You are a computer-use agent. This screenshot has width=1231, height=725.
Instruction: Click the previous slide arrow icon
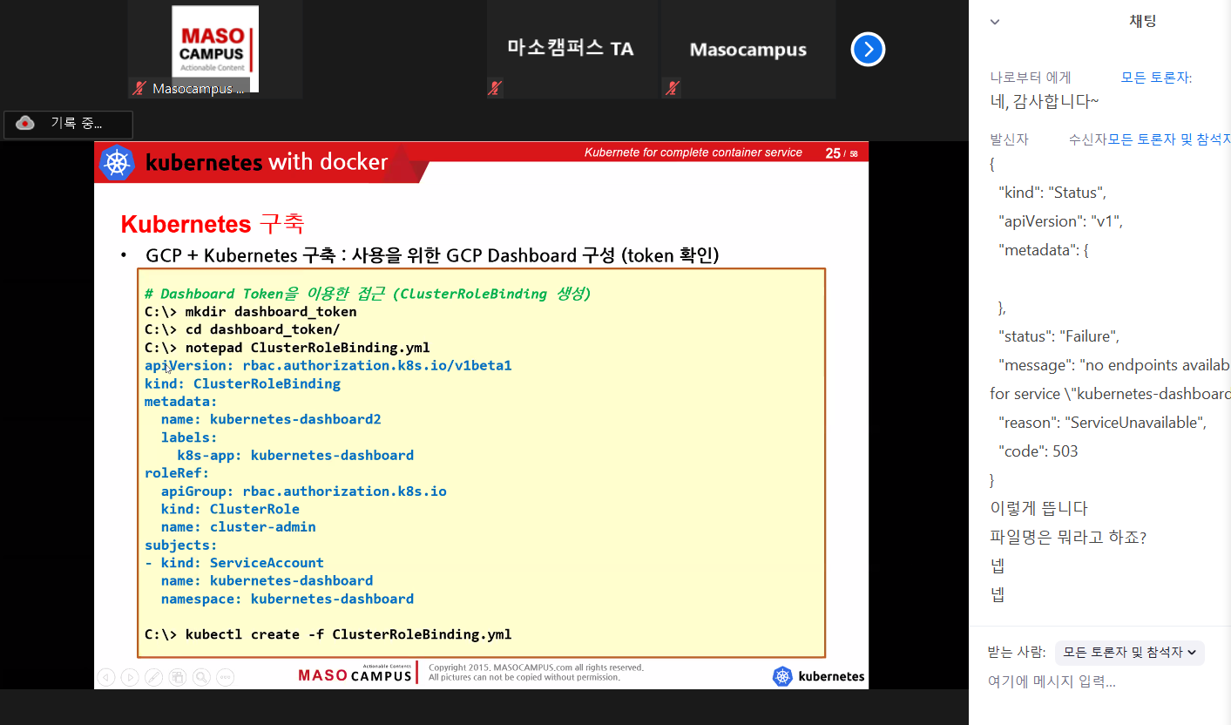tap(106, 677)
